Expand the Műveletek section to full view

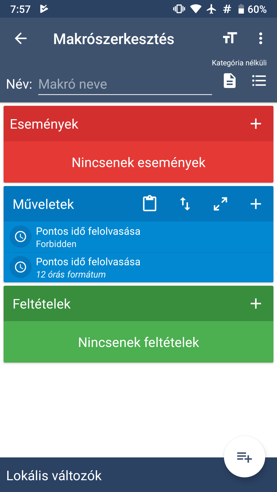220,204
